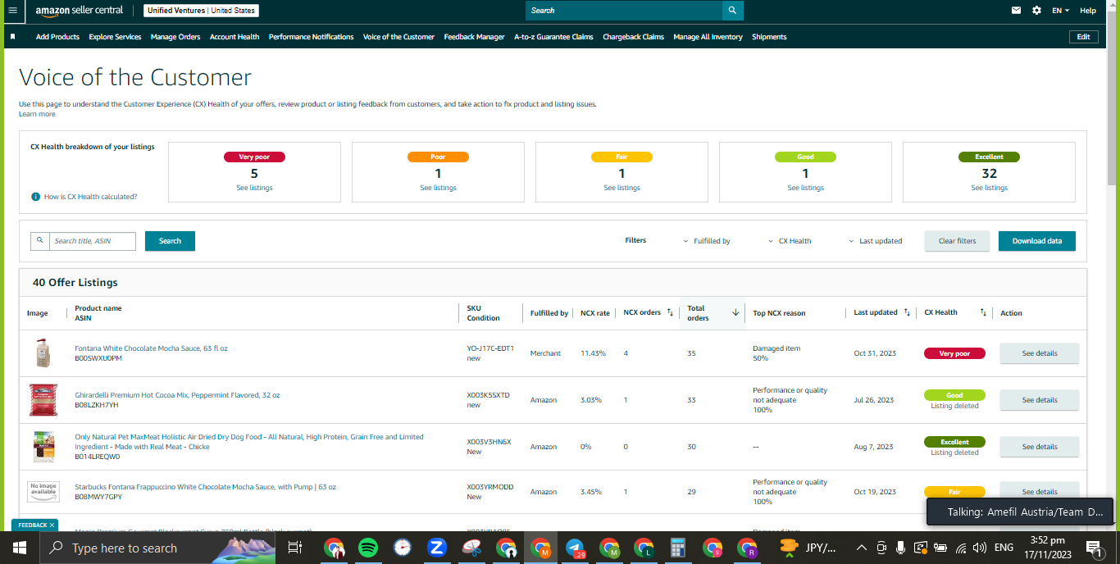Focus the Search title, ASIN field
The width and height of the screenshot is (1120, 564).
[x=93, y=241]
